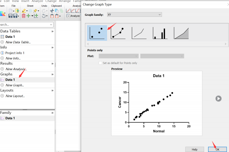Select Data 1 under Family
Viewport: 229px width, 152px height.
[10, 118]
